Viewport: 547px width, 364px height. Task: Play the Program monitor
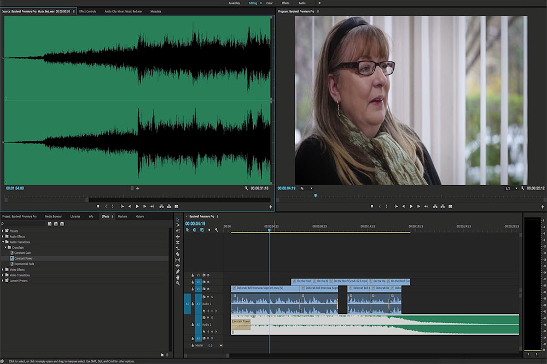[x=411, y=206]
